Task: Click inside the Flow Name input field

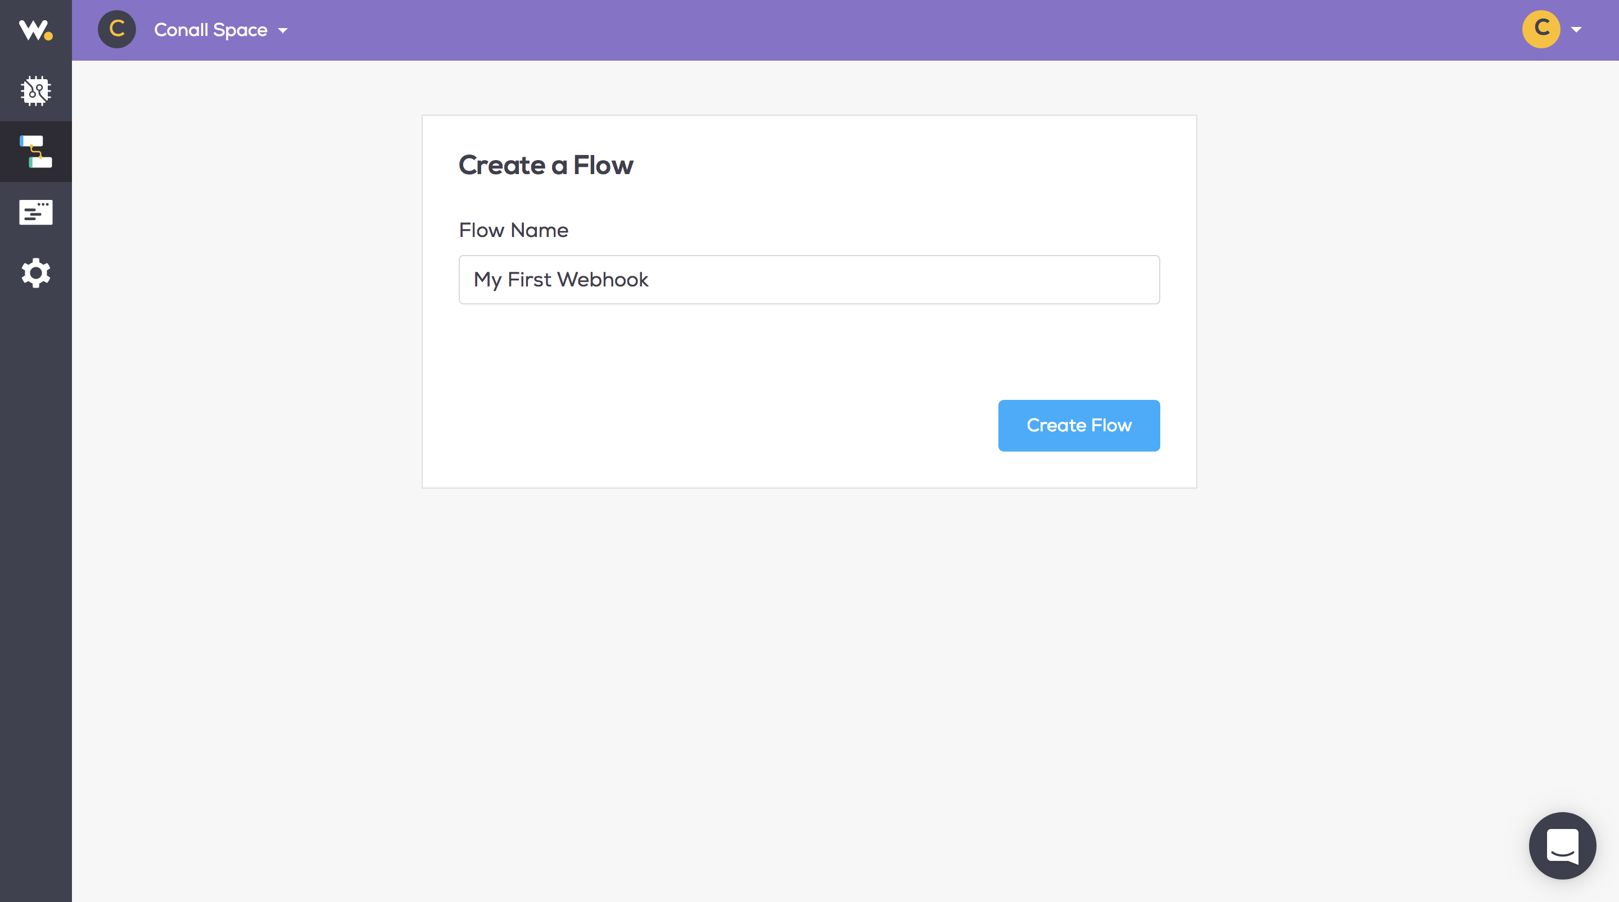Action: pos(809,280)
